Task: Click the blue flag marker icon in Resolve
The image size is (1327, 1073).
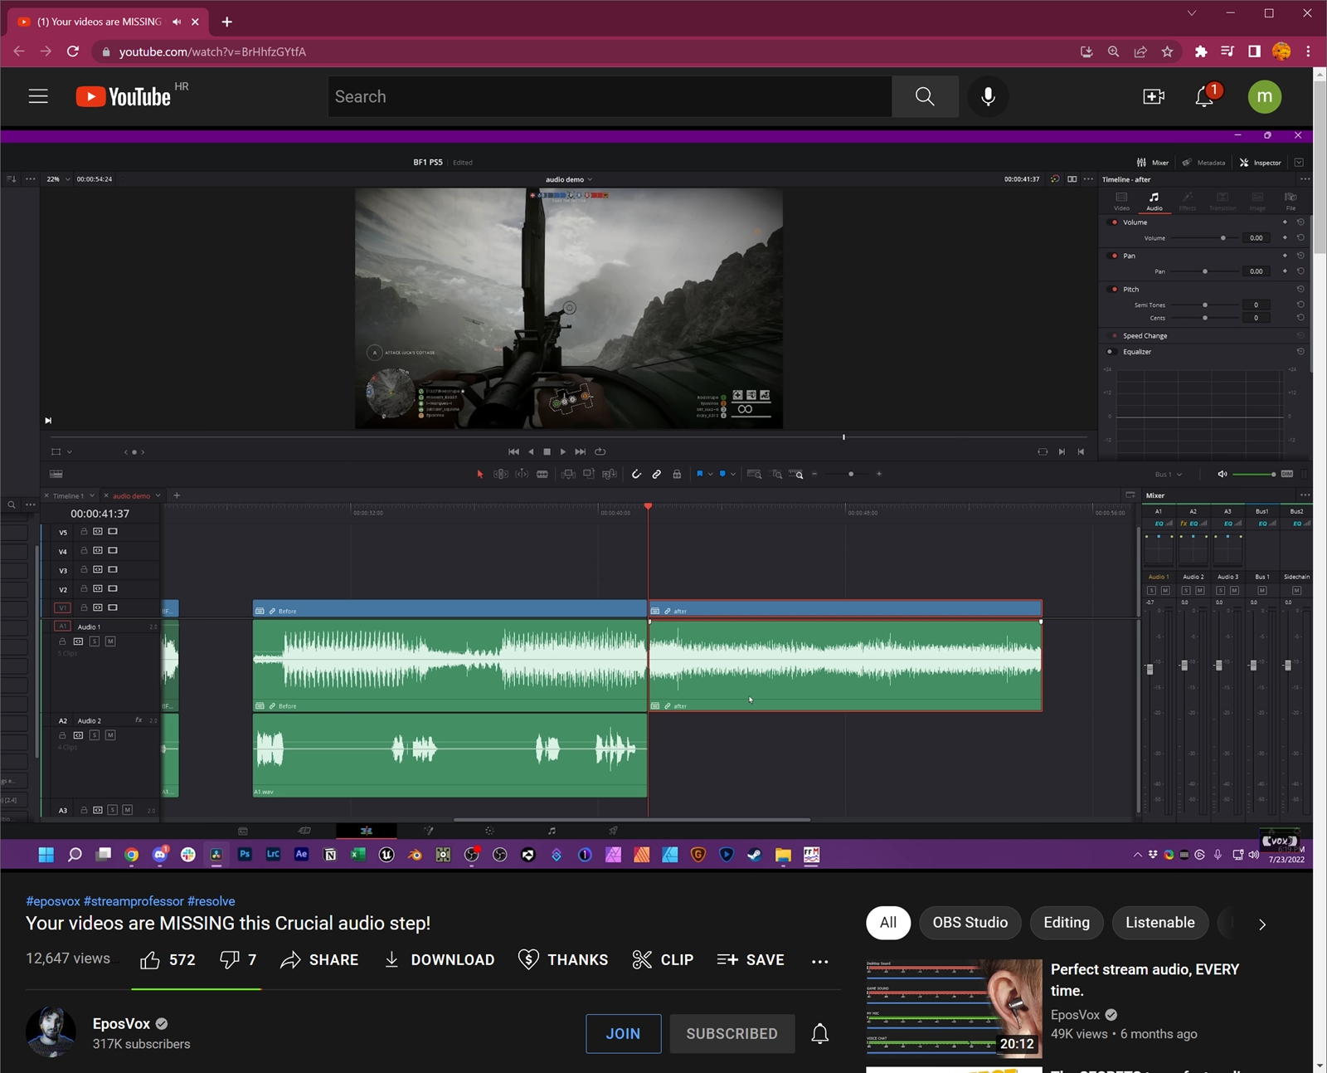Action: pos(700,474)
